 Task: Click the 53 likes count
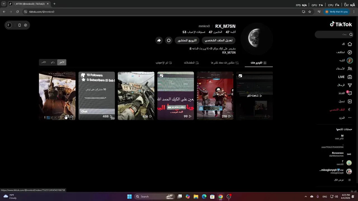tap(194, 32)
